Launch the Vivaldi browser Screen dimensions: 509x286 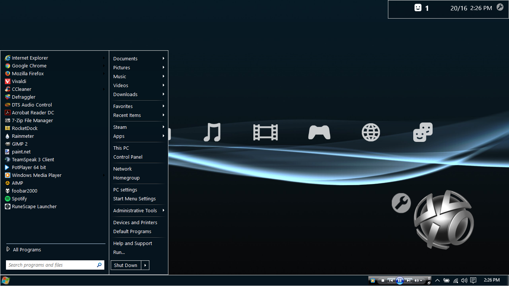[54, 81]
